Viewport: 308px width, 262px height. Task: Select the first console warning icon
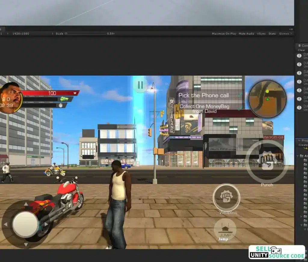[x=299, y=56]
